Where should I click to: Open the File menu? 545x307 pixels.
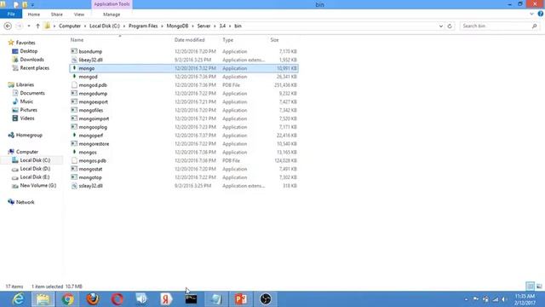pos(11,14)
